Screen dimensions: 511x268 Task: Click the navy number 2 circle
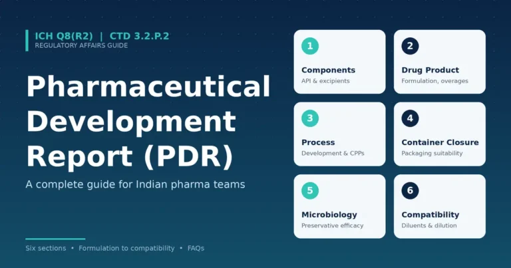point(410,46)
